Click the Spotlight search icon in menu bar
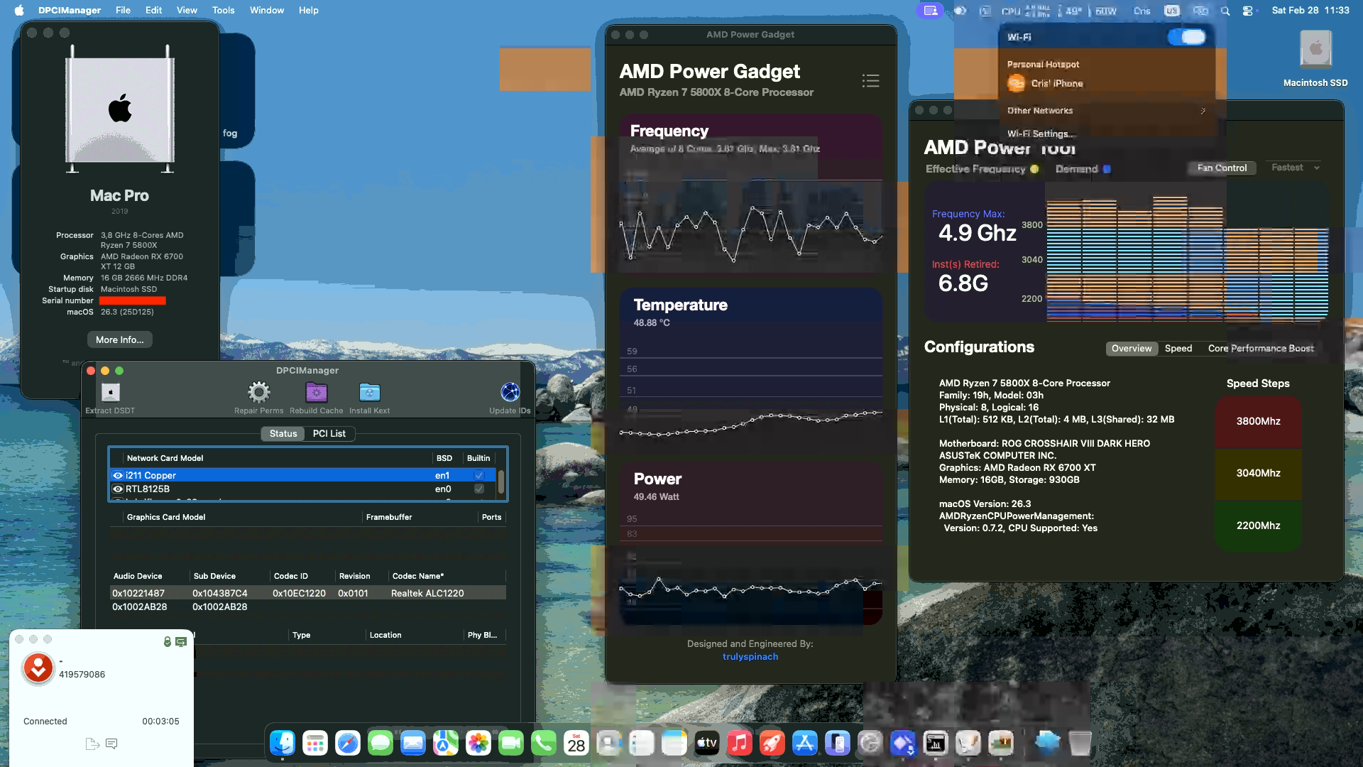Viewport: 1363px width, 767px height. pos(1225,11)
